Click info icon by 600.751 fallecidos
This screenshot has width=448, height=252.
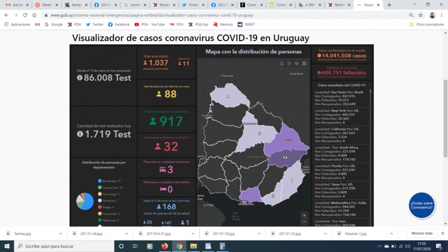pos(319,73)
